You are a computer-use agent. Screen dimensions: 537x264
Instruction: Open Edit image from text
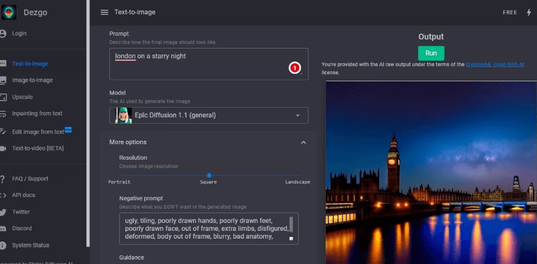coord(38,132)
